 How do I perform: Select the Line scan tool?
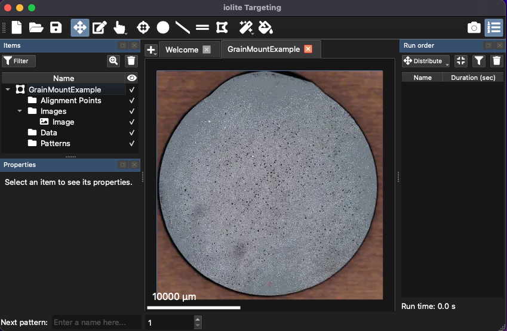coord(183,27)
